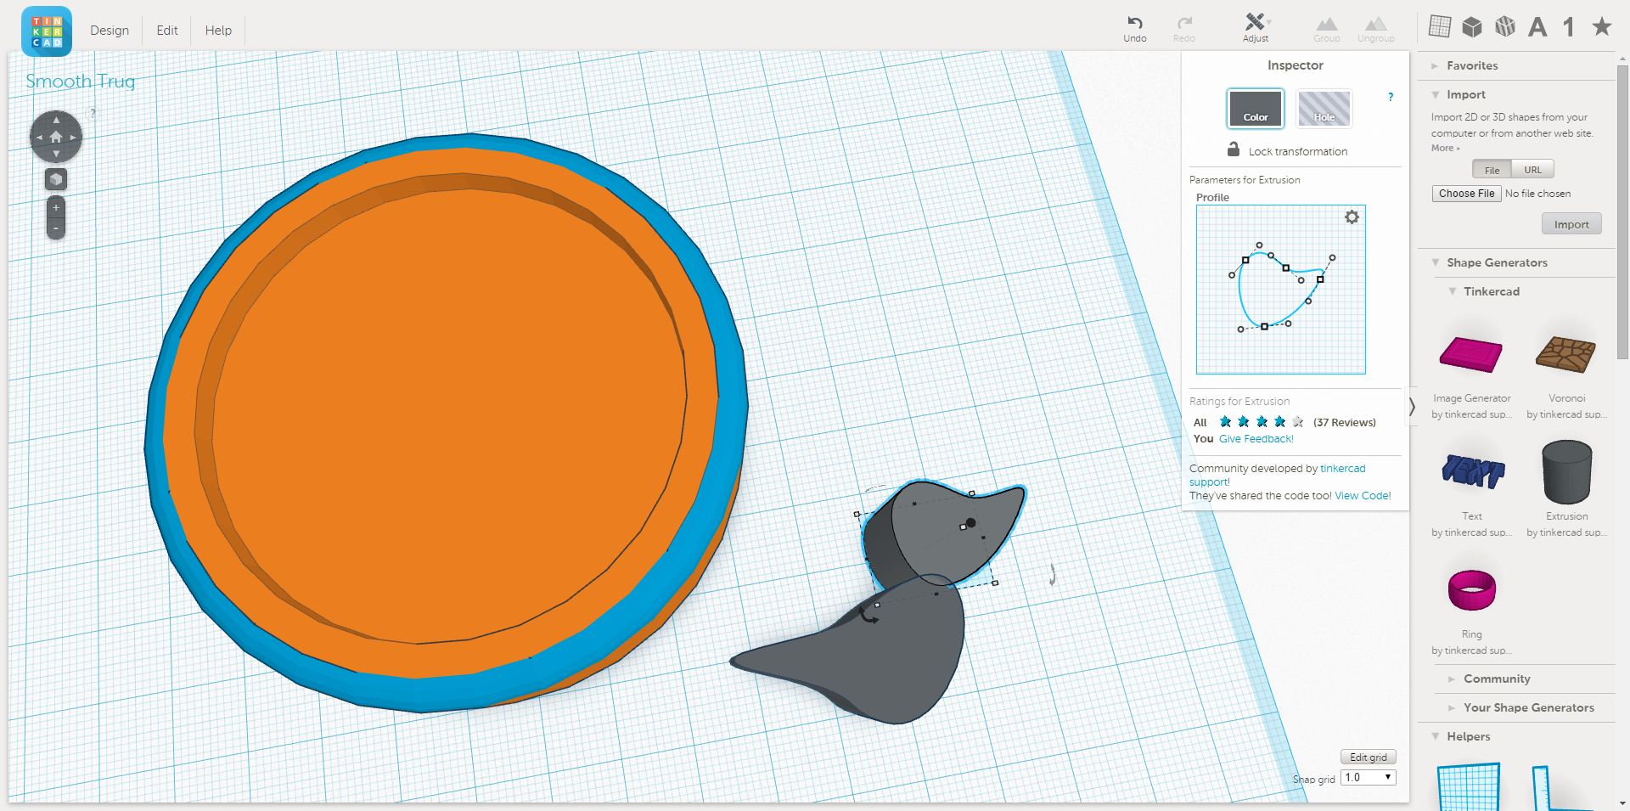The width and height of the screenshot is (1630, 811).
Task: Click the More link under Import
Action: coord(1445,148)
